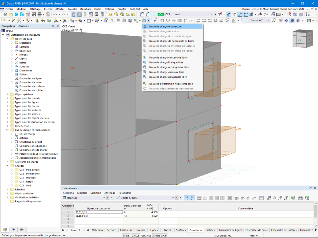Click the view cube navigator in the viewport
This screenshot has width=318, height=238.
(303, 39)
